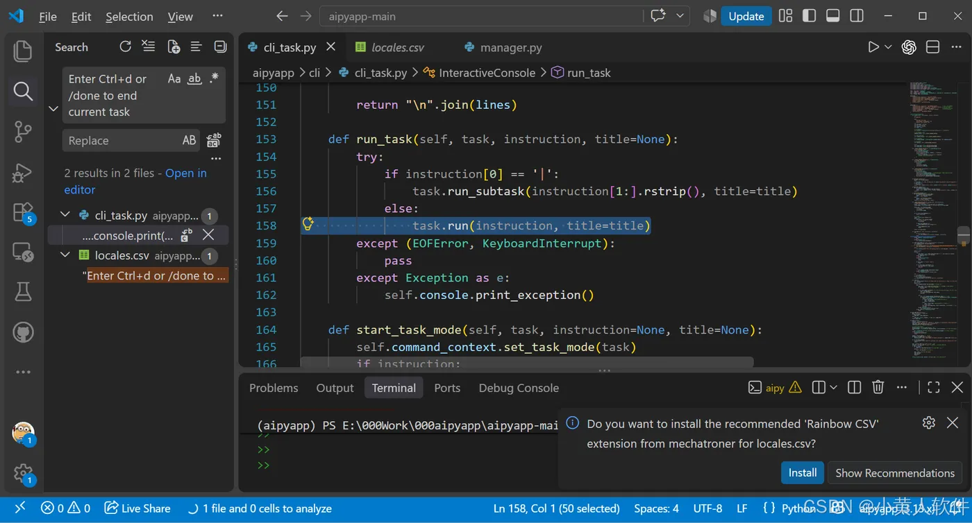The height and width of the screenshot is (523, 972).
Task: Switch to the locales.csv editor tab
Action: pos(397,47)
